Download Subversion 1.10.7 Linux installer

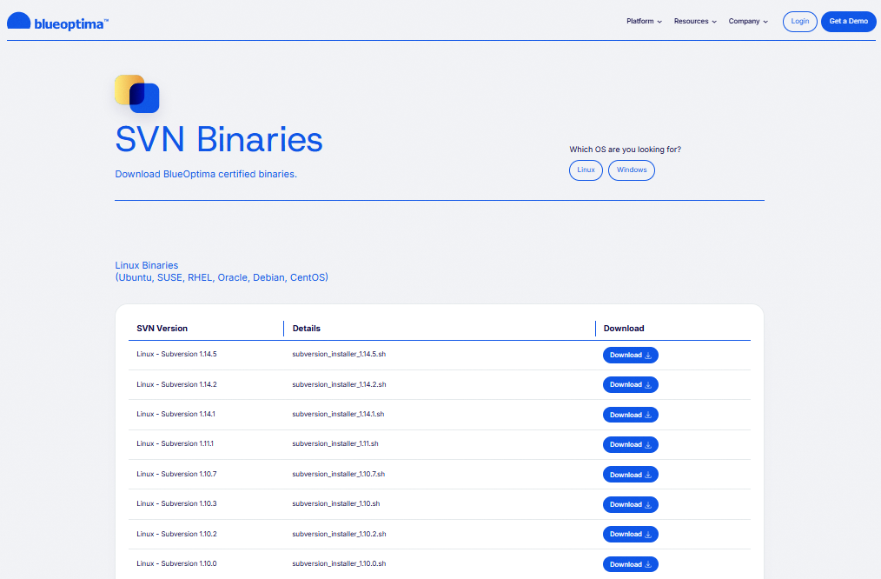[x=630, y=475]
